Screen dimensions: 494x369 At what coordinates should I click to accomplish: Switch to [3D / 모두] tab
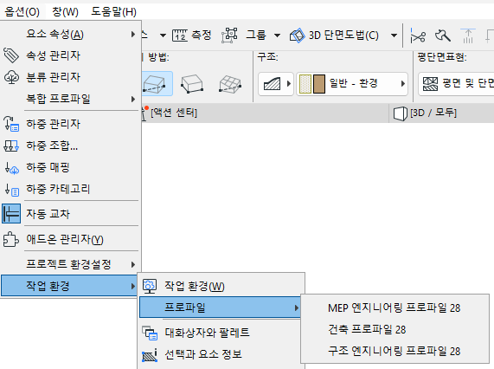tap(433, 113)
